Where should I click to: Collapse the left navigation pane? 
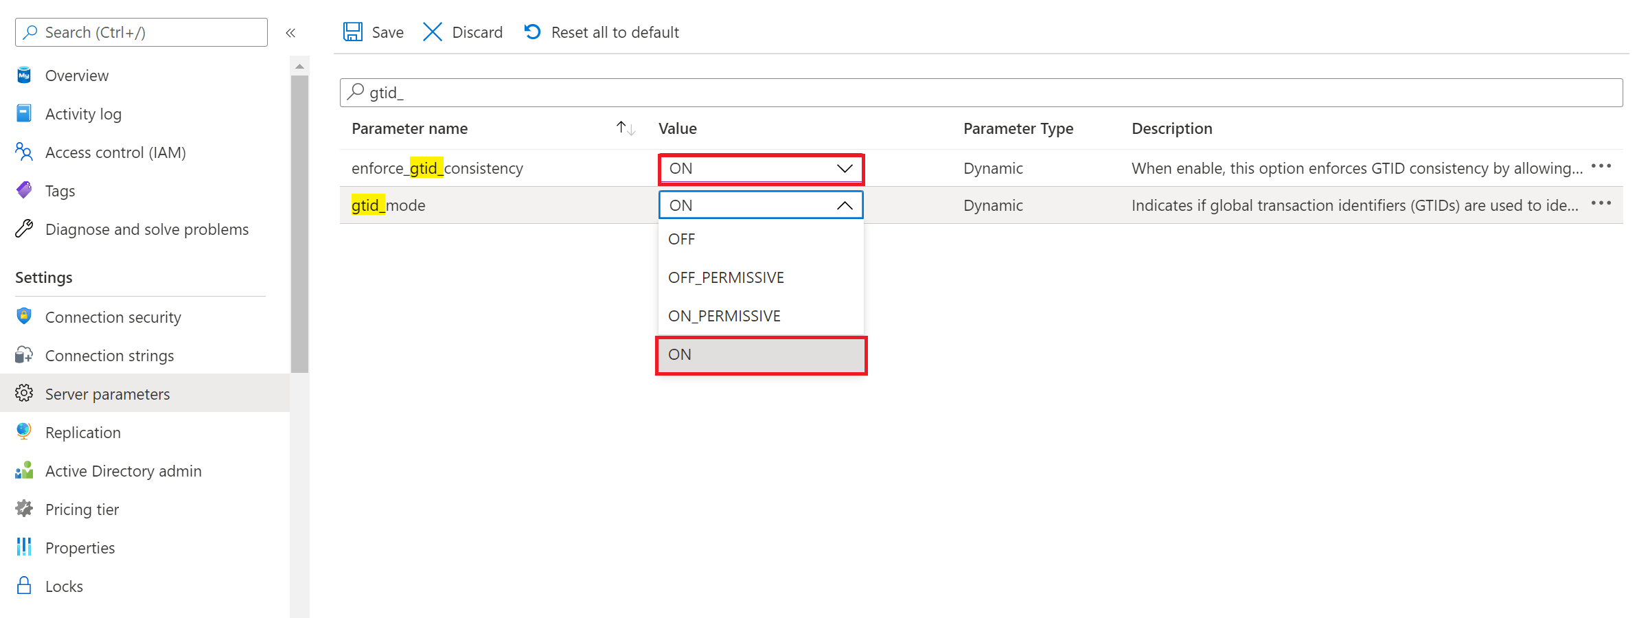[x=290, y=32]
